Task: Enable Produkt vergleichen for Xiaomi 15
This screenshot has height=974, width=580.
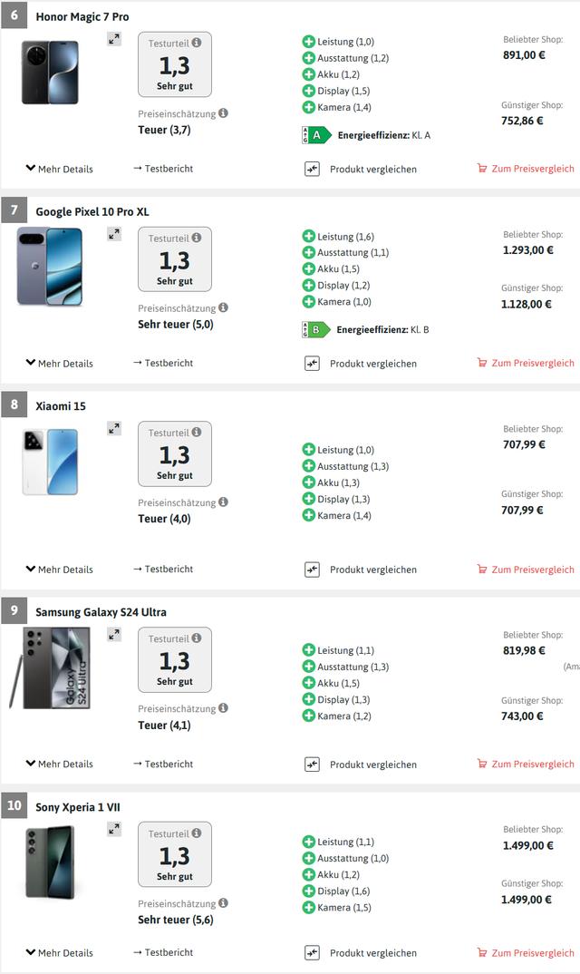Action: 313,570
